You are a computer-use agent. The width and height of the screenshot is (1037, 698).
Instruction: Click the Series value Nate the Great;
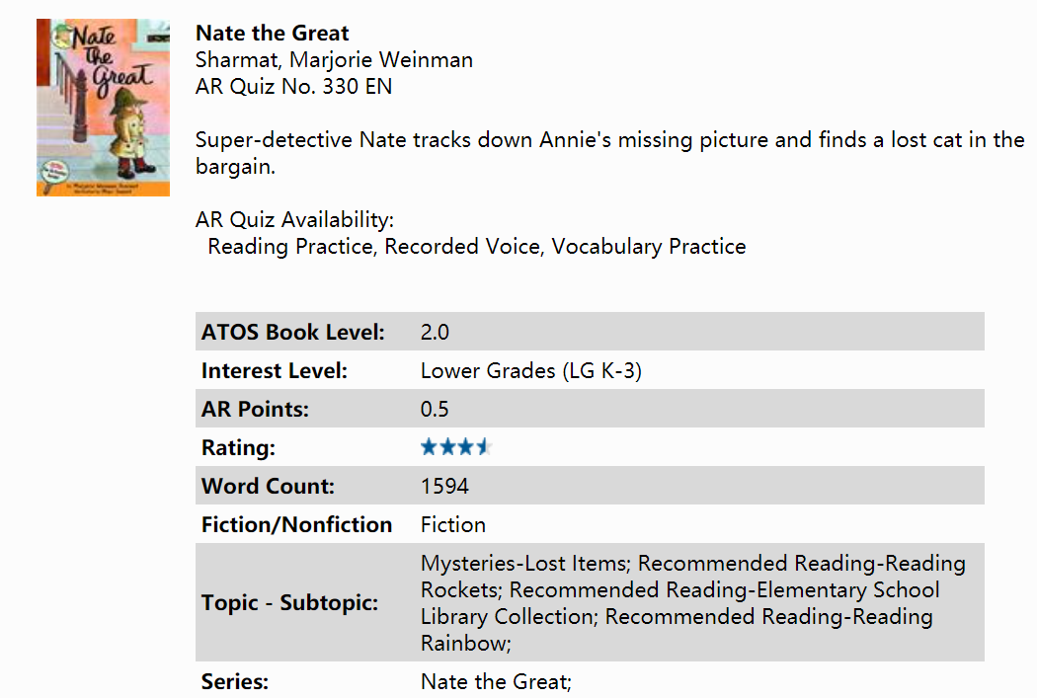point(496,681)
